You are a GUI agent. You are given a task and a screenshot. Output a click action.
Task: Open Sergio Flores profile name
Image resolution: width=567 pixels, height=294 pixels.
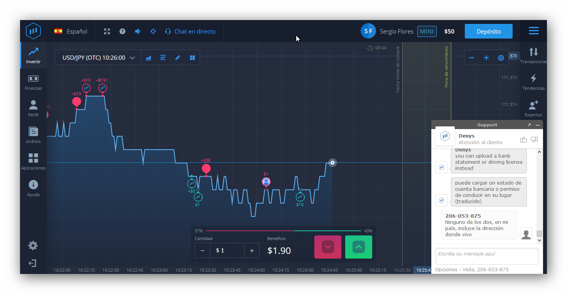397,32
